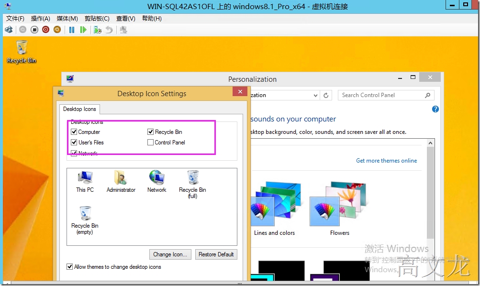The image size is (480, 286).
Task: Click the Revert undo-arrow icon
Action: pyautogui.click(x=109, y=30)
